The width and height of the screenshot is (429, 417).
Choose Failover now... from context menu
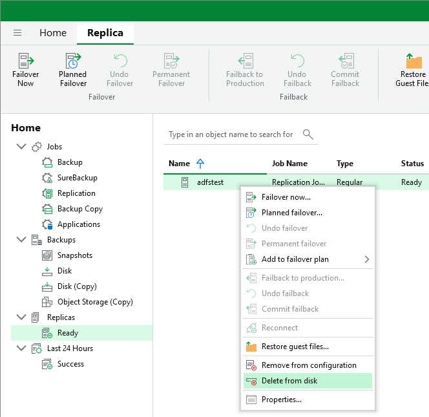coord(308,197)
